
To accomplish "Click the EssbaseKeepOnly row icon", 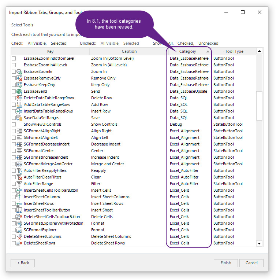I will [x=19, y=85].
